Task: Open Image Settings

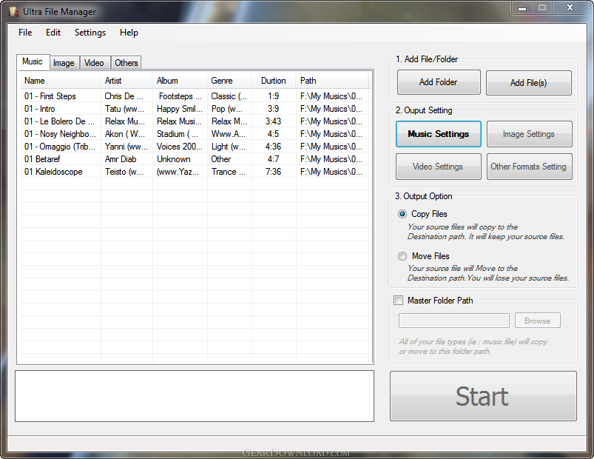Action: tap(529, 134)
